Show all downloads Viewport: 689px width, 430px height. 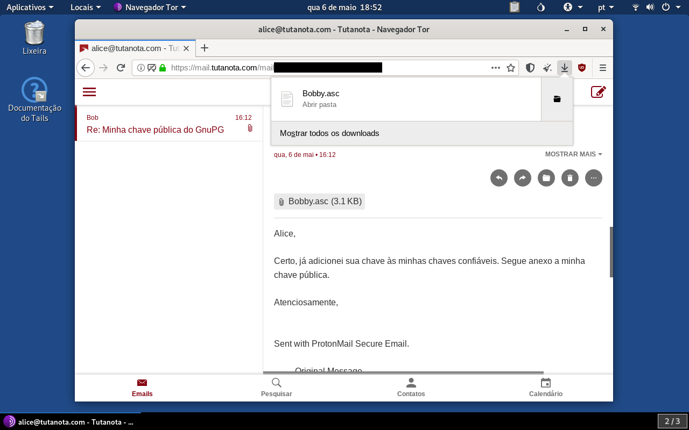(x=422, y=133)
